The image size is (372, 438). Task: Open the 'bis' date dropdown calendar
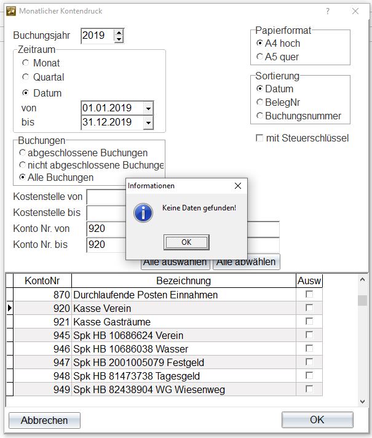pos(148,122)
